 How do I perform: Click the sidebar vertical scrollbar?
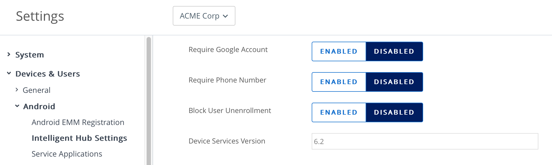tap(148, 101)
